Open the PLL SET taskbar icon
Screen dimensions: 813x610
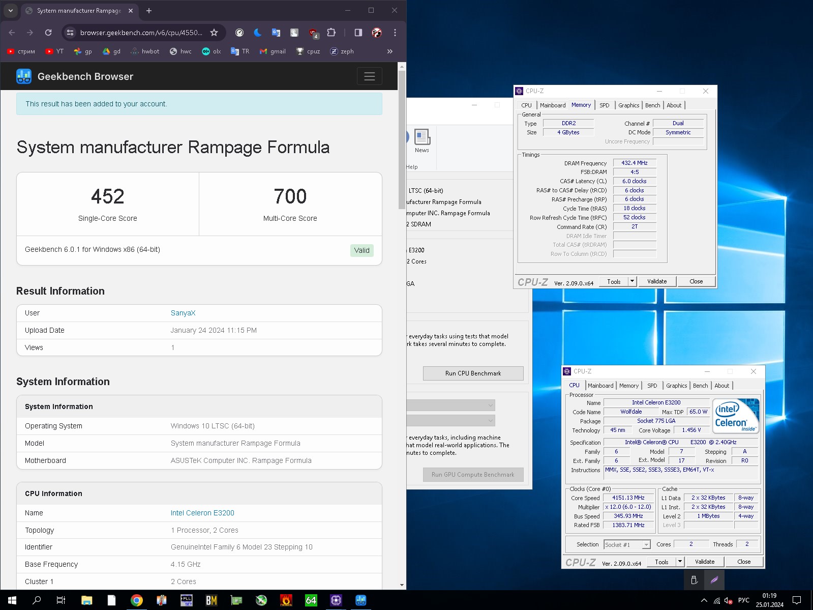point(187,600)
